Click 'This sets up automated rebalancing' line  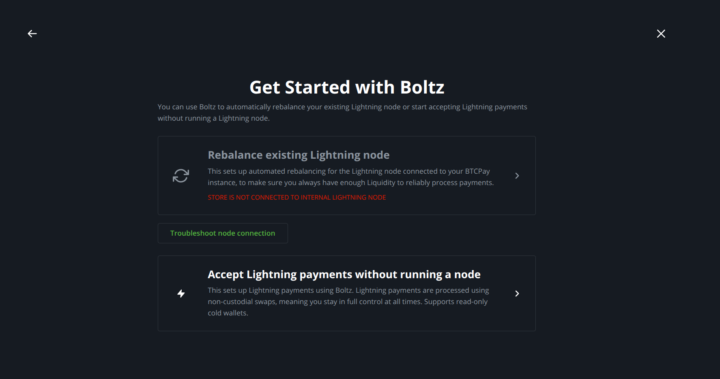349,171
